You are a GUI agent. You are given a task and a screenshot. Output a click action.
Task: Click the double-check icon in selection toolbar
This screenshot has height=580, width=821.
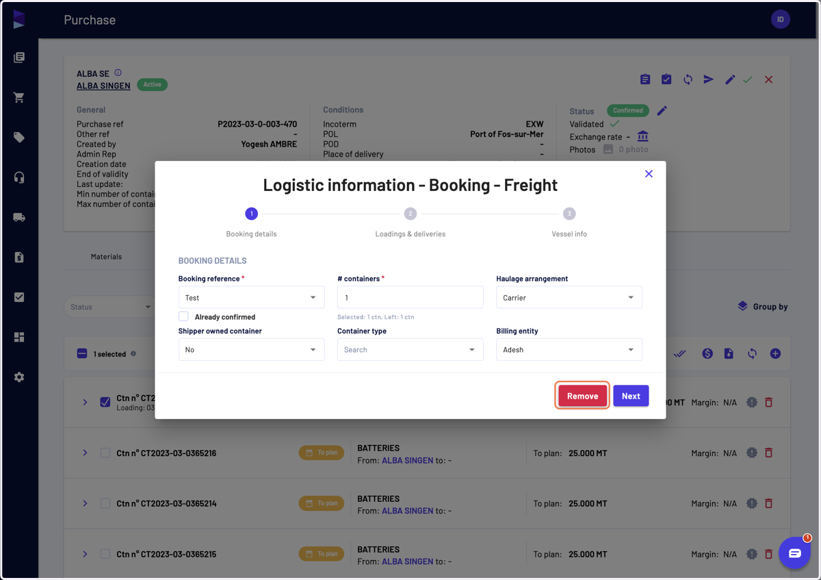[x=679, y=354]
